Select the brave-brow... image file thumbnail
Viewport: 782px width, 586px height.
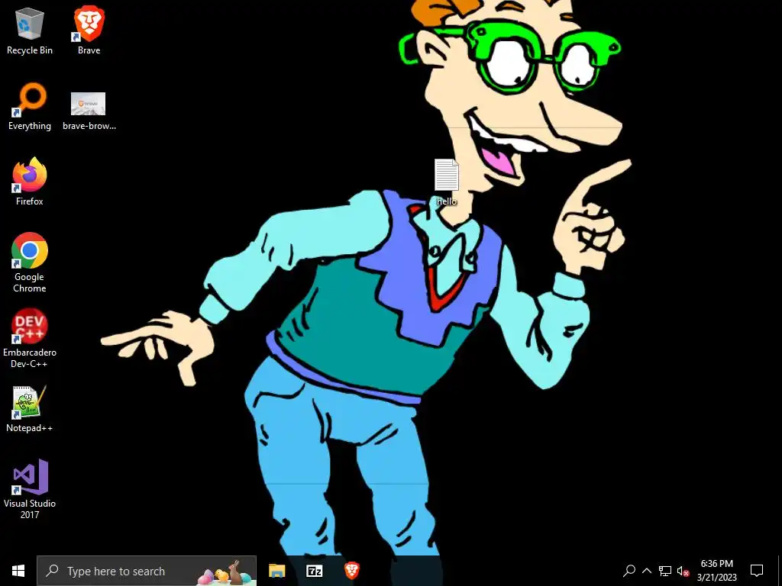click(x=89, y=111)
